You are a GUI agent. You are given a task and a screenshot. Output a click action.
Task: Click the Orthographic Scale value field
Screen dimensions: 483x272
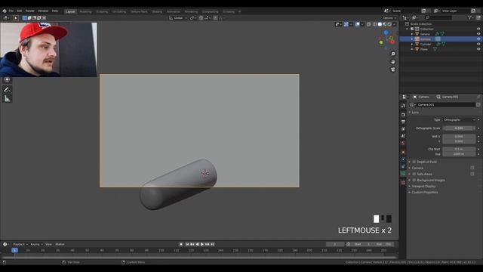point(460,128)
